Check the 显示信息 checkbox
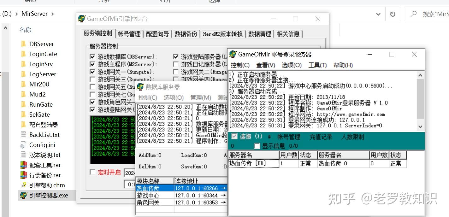Screen dimensions: 449x217 pos(257,146)
